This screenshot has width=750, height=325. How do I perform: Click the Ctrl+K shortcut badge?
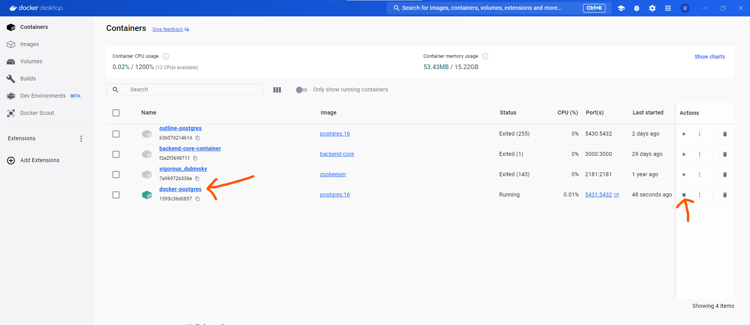click(594, 8)
